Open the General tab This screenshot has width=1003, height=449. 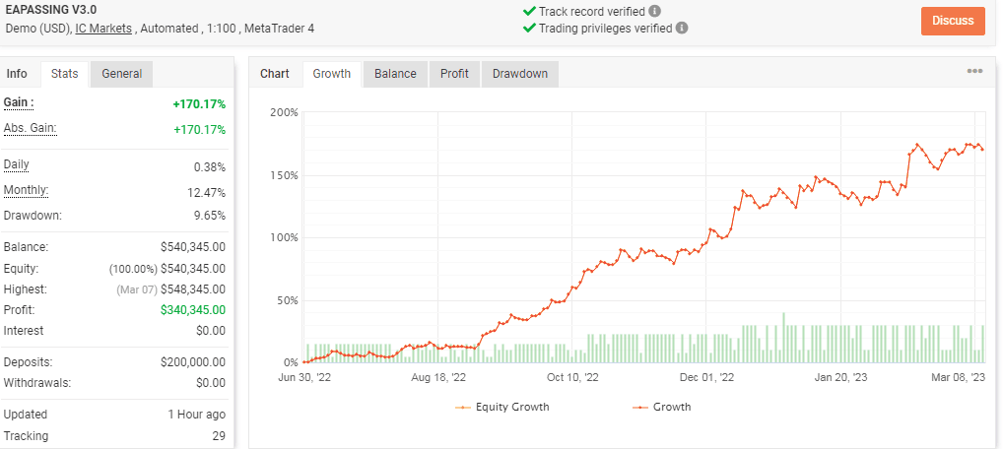tap(121, 74)
